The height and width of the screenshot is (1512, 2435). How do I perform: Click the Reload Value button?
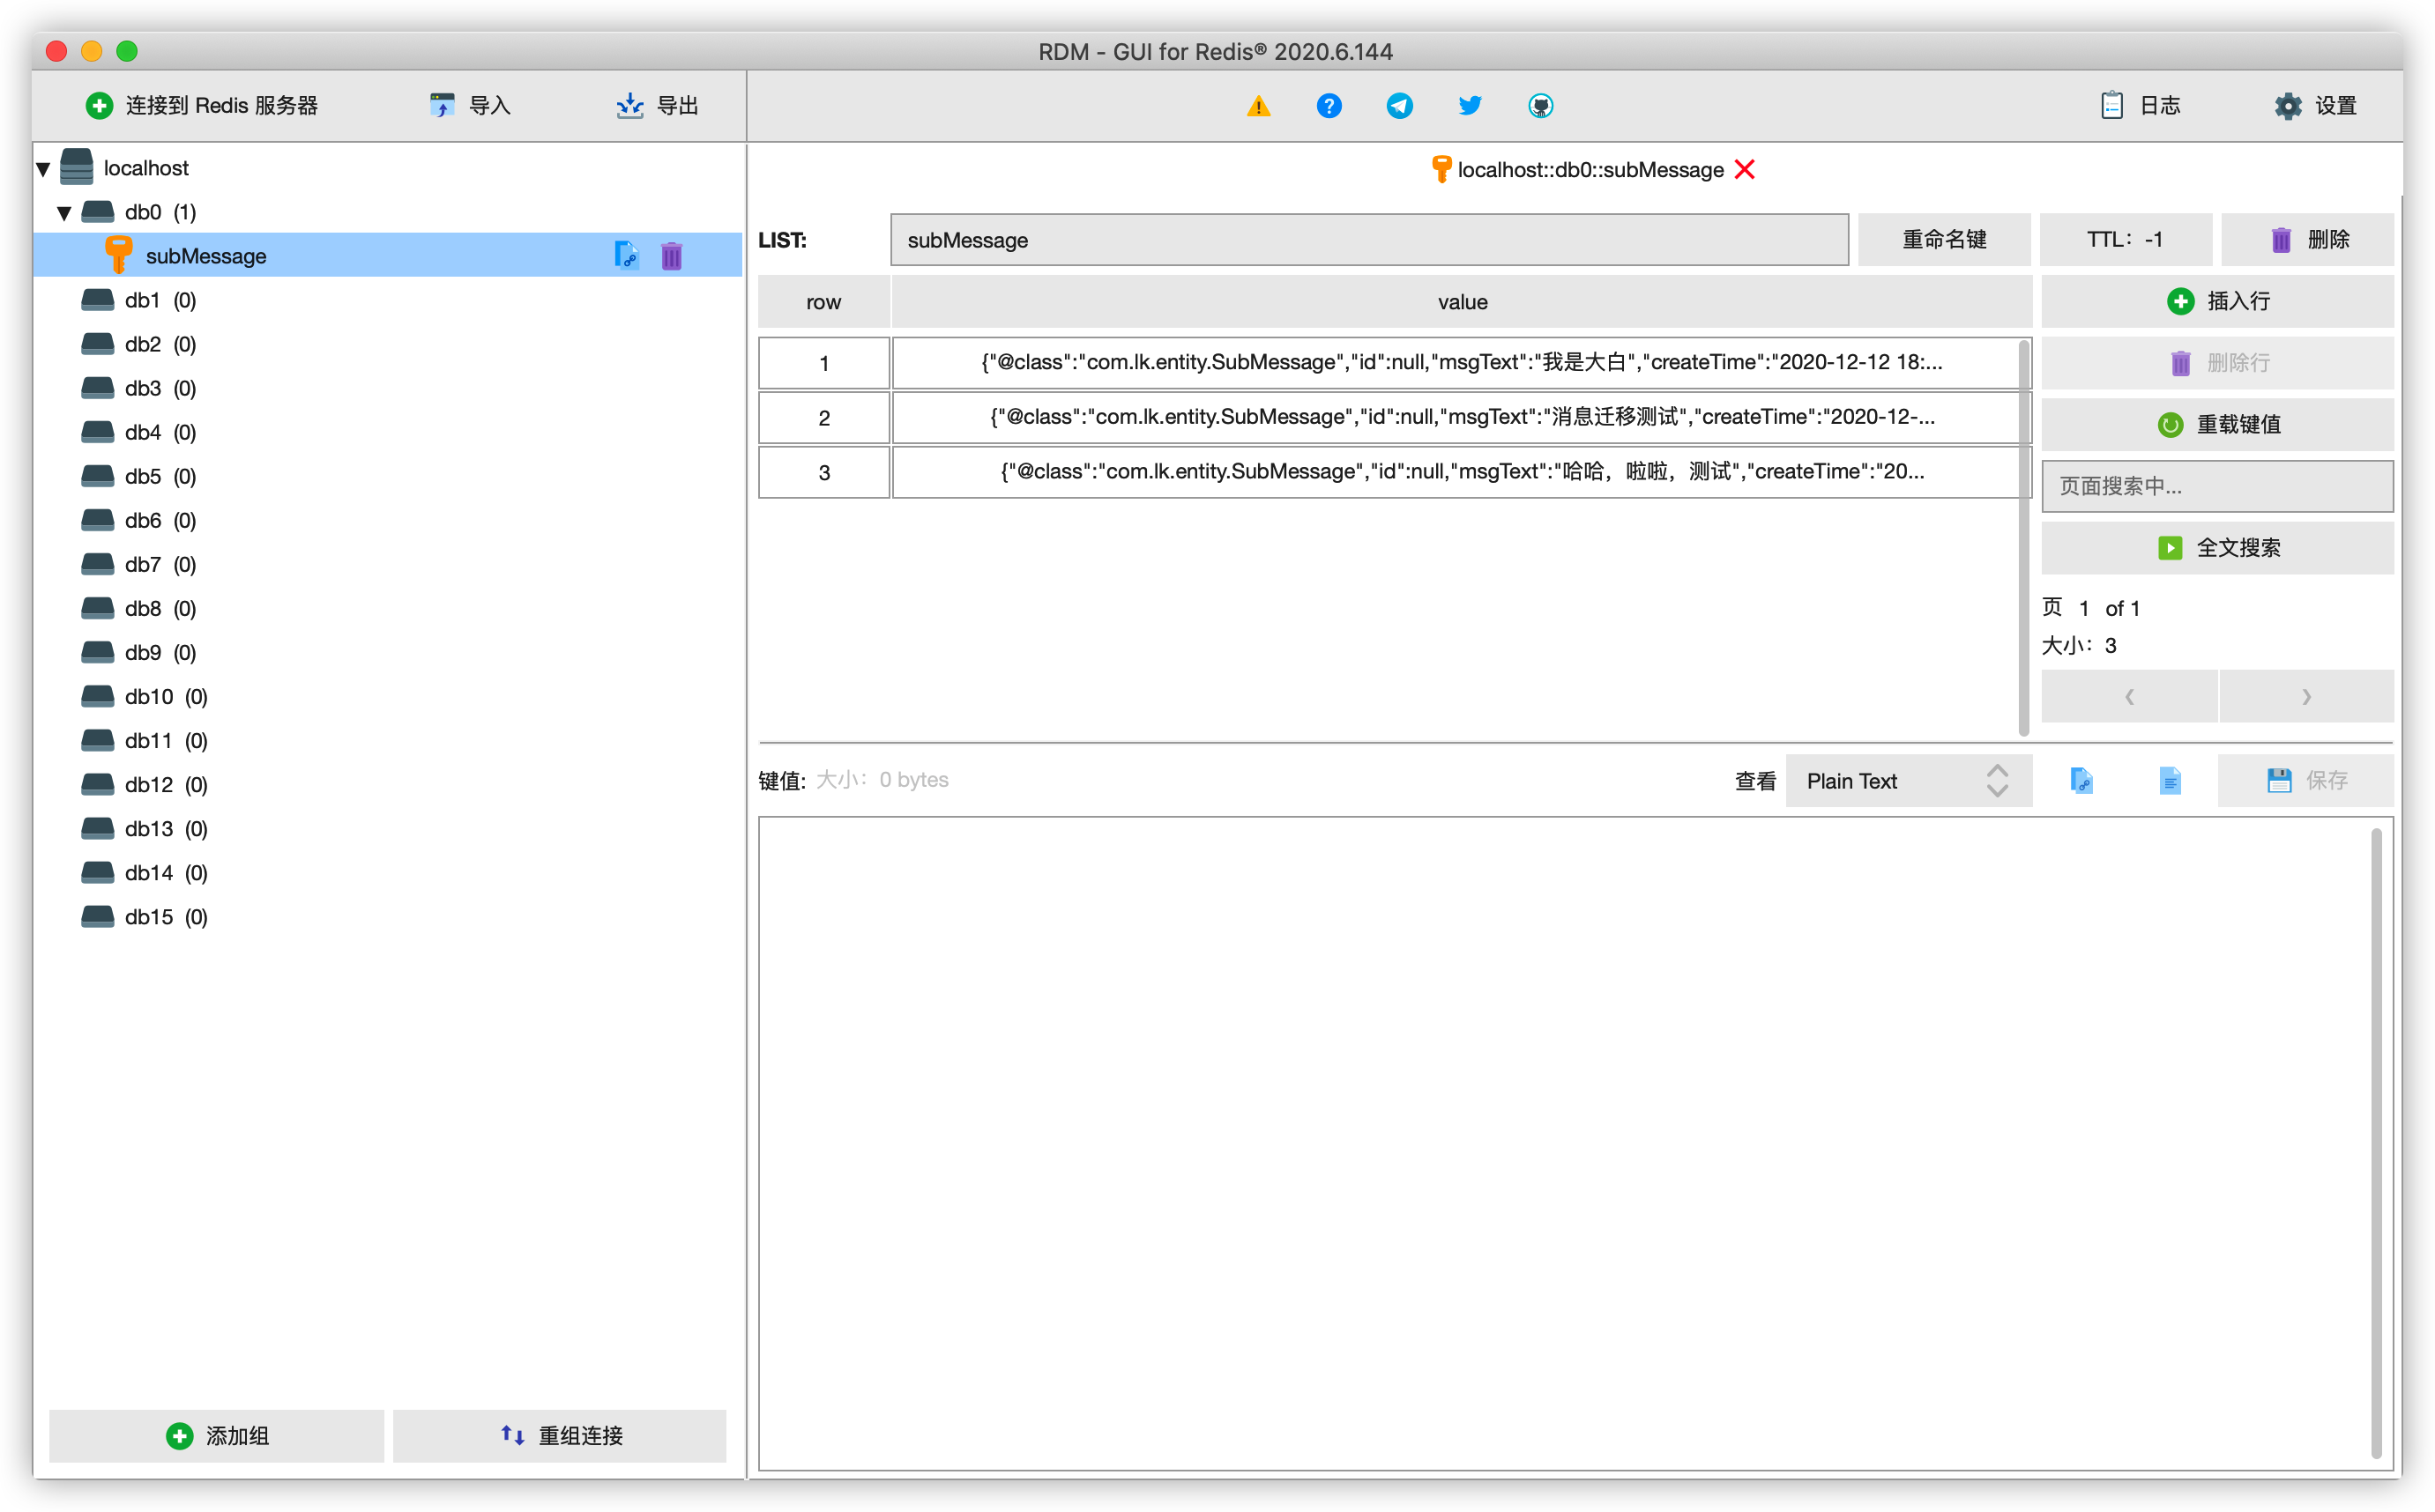tap(2217, 425)
